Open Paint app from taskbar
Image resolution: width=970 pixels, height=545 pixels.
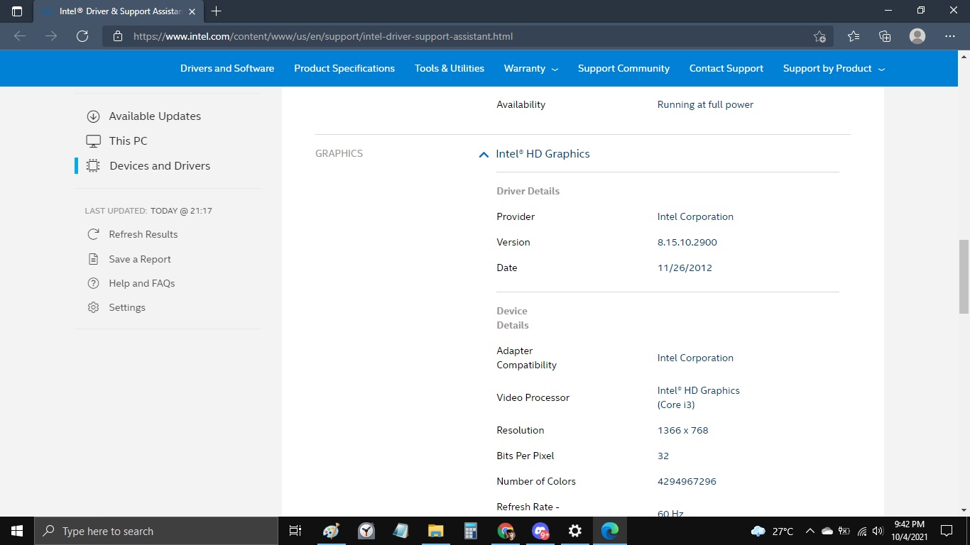click(x=331, y=531)
